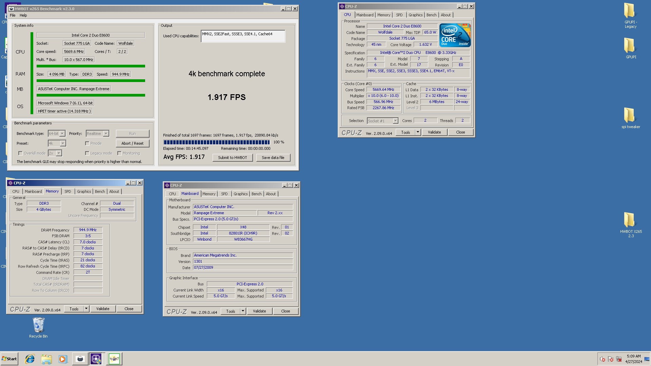Image resolution: width=651 pixels, height=366 pixels.
Task: Open the Socket #1 selection dropdown
Action: [395, 121]
